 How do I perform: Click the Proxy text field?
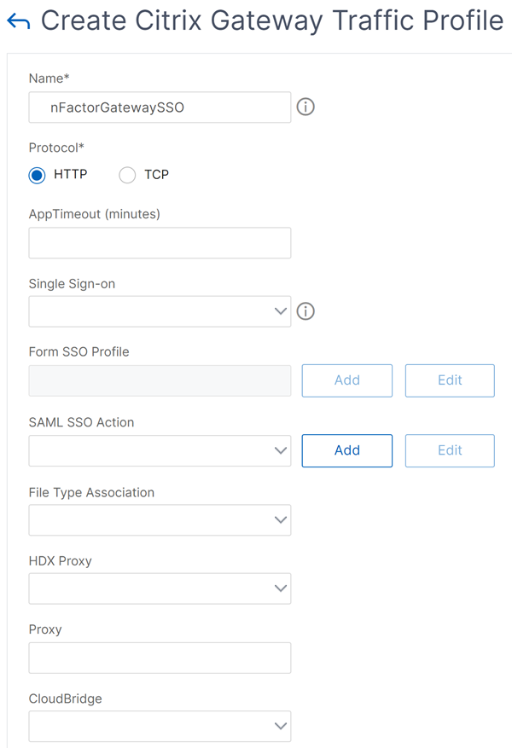point(160,658)
